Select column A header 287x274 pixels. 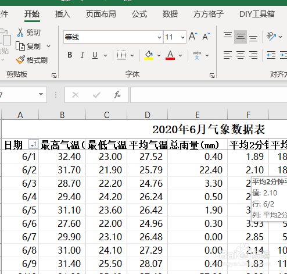(x=20, y=115)
